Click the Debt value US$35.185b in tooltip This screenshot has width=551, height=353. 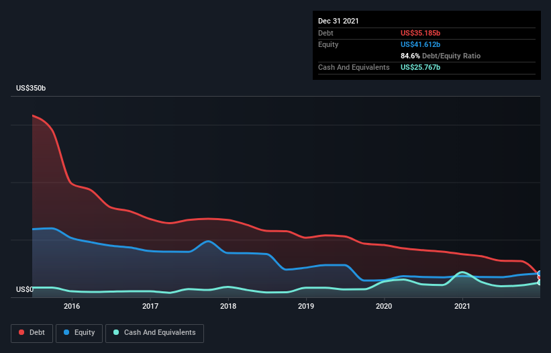point(420,33)
